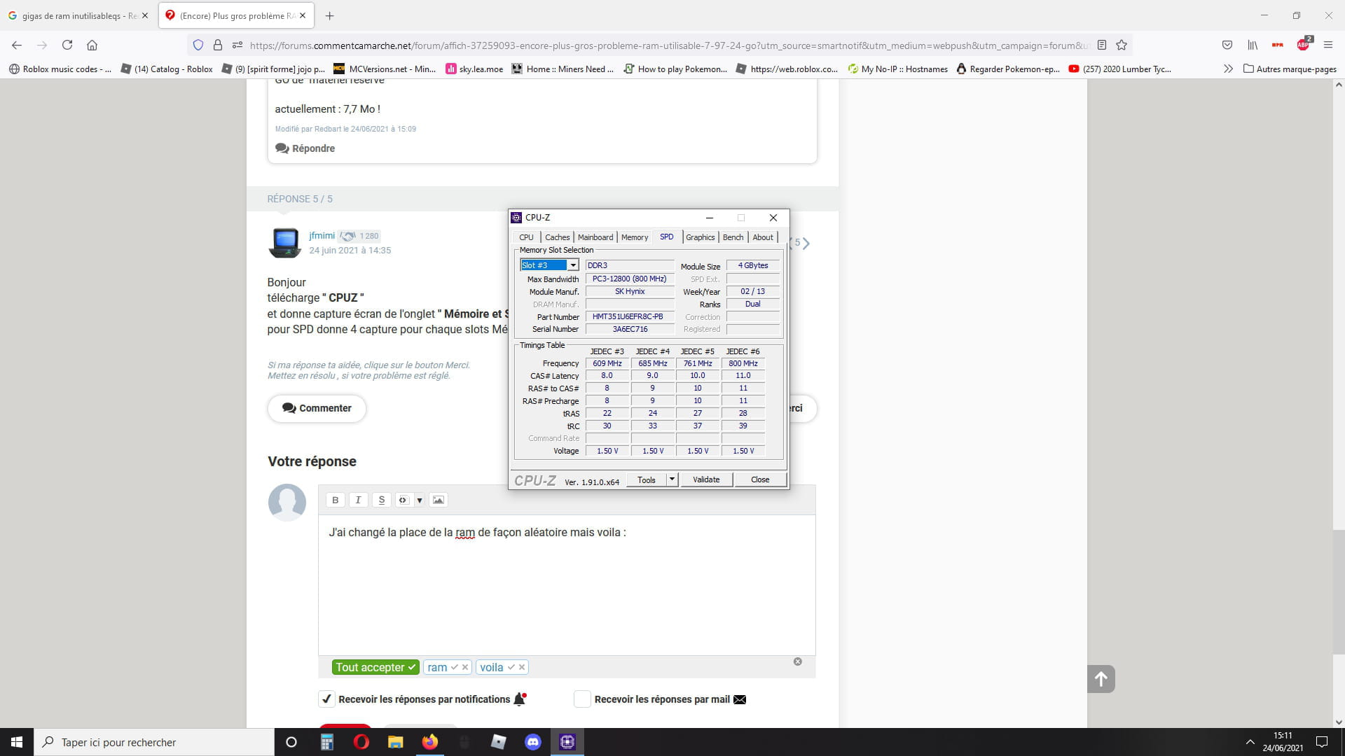Click Tout accepter suggestions button
Viewport: 1345px width, 756px height.
click(375, 667)
